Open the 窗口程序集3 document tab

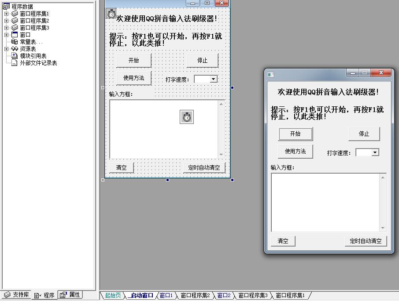point(253,295)
